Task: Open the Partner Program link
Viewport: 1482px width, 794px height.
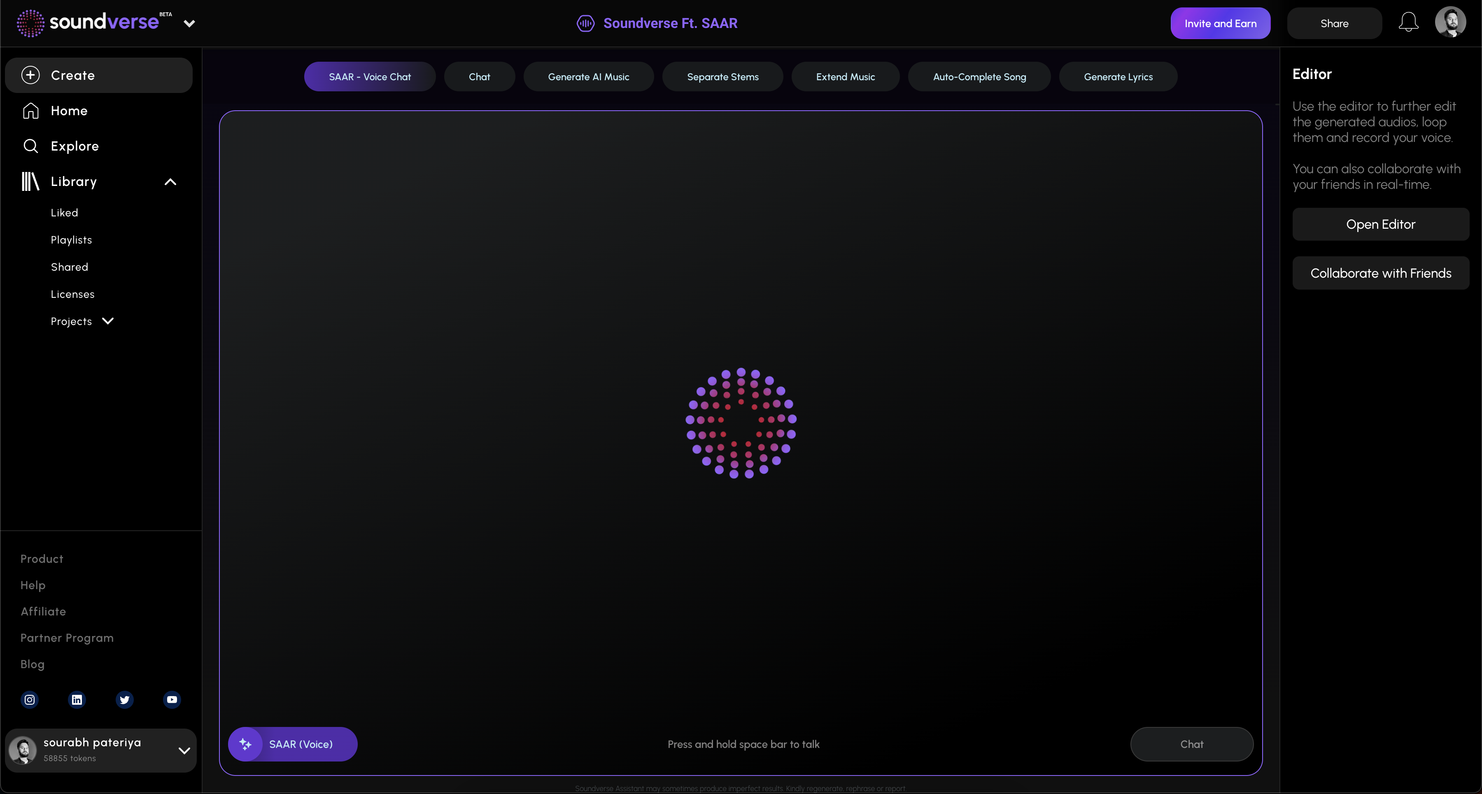Action: click(x=67, y=638)
